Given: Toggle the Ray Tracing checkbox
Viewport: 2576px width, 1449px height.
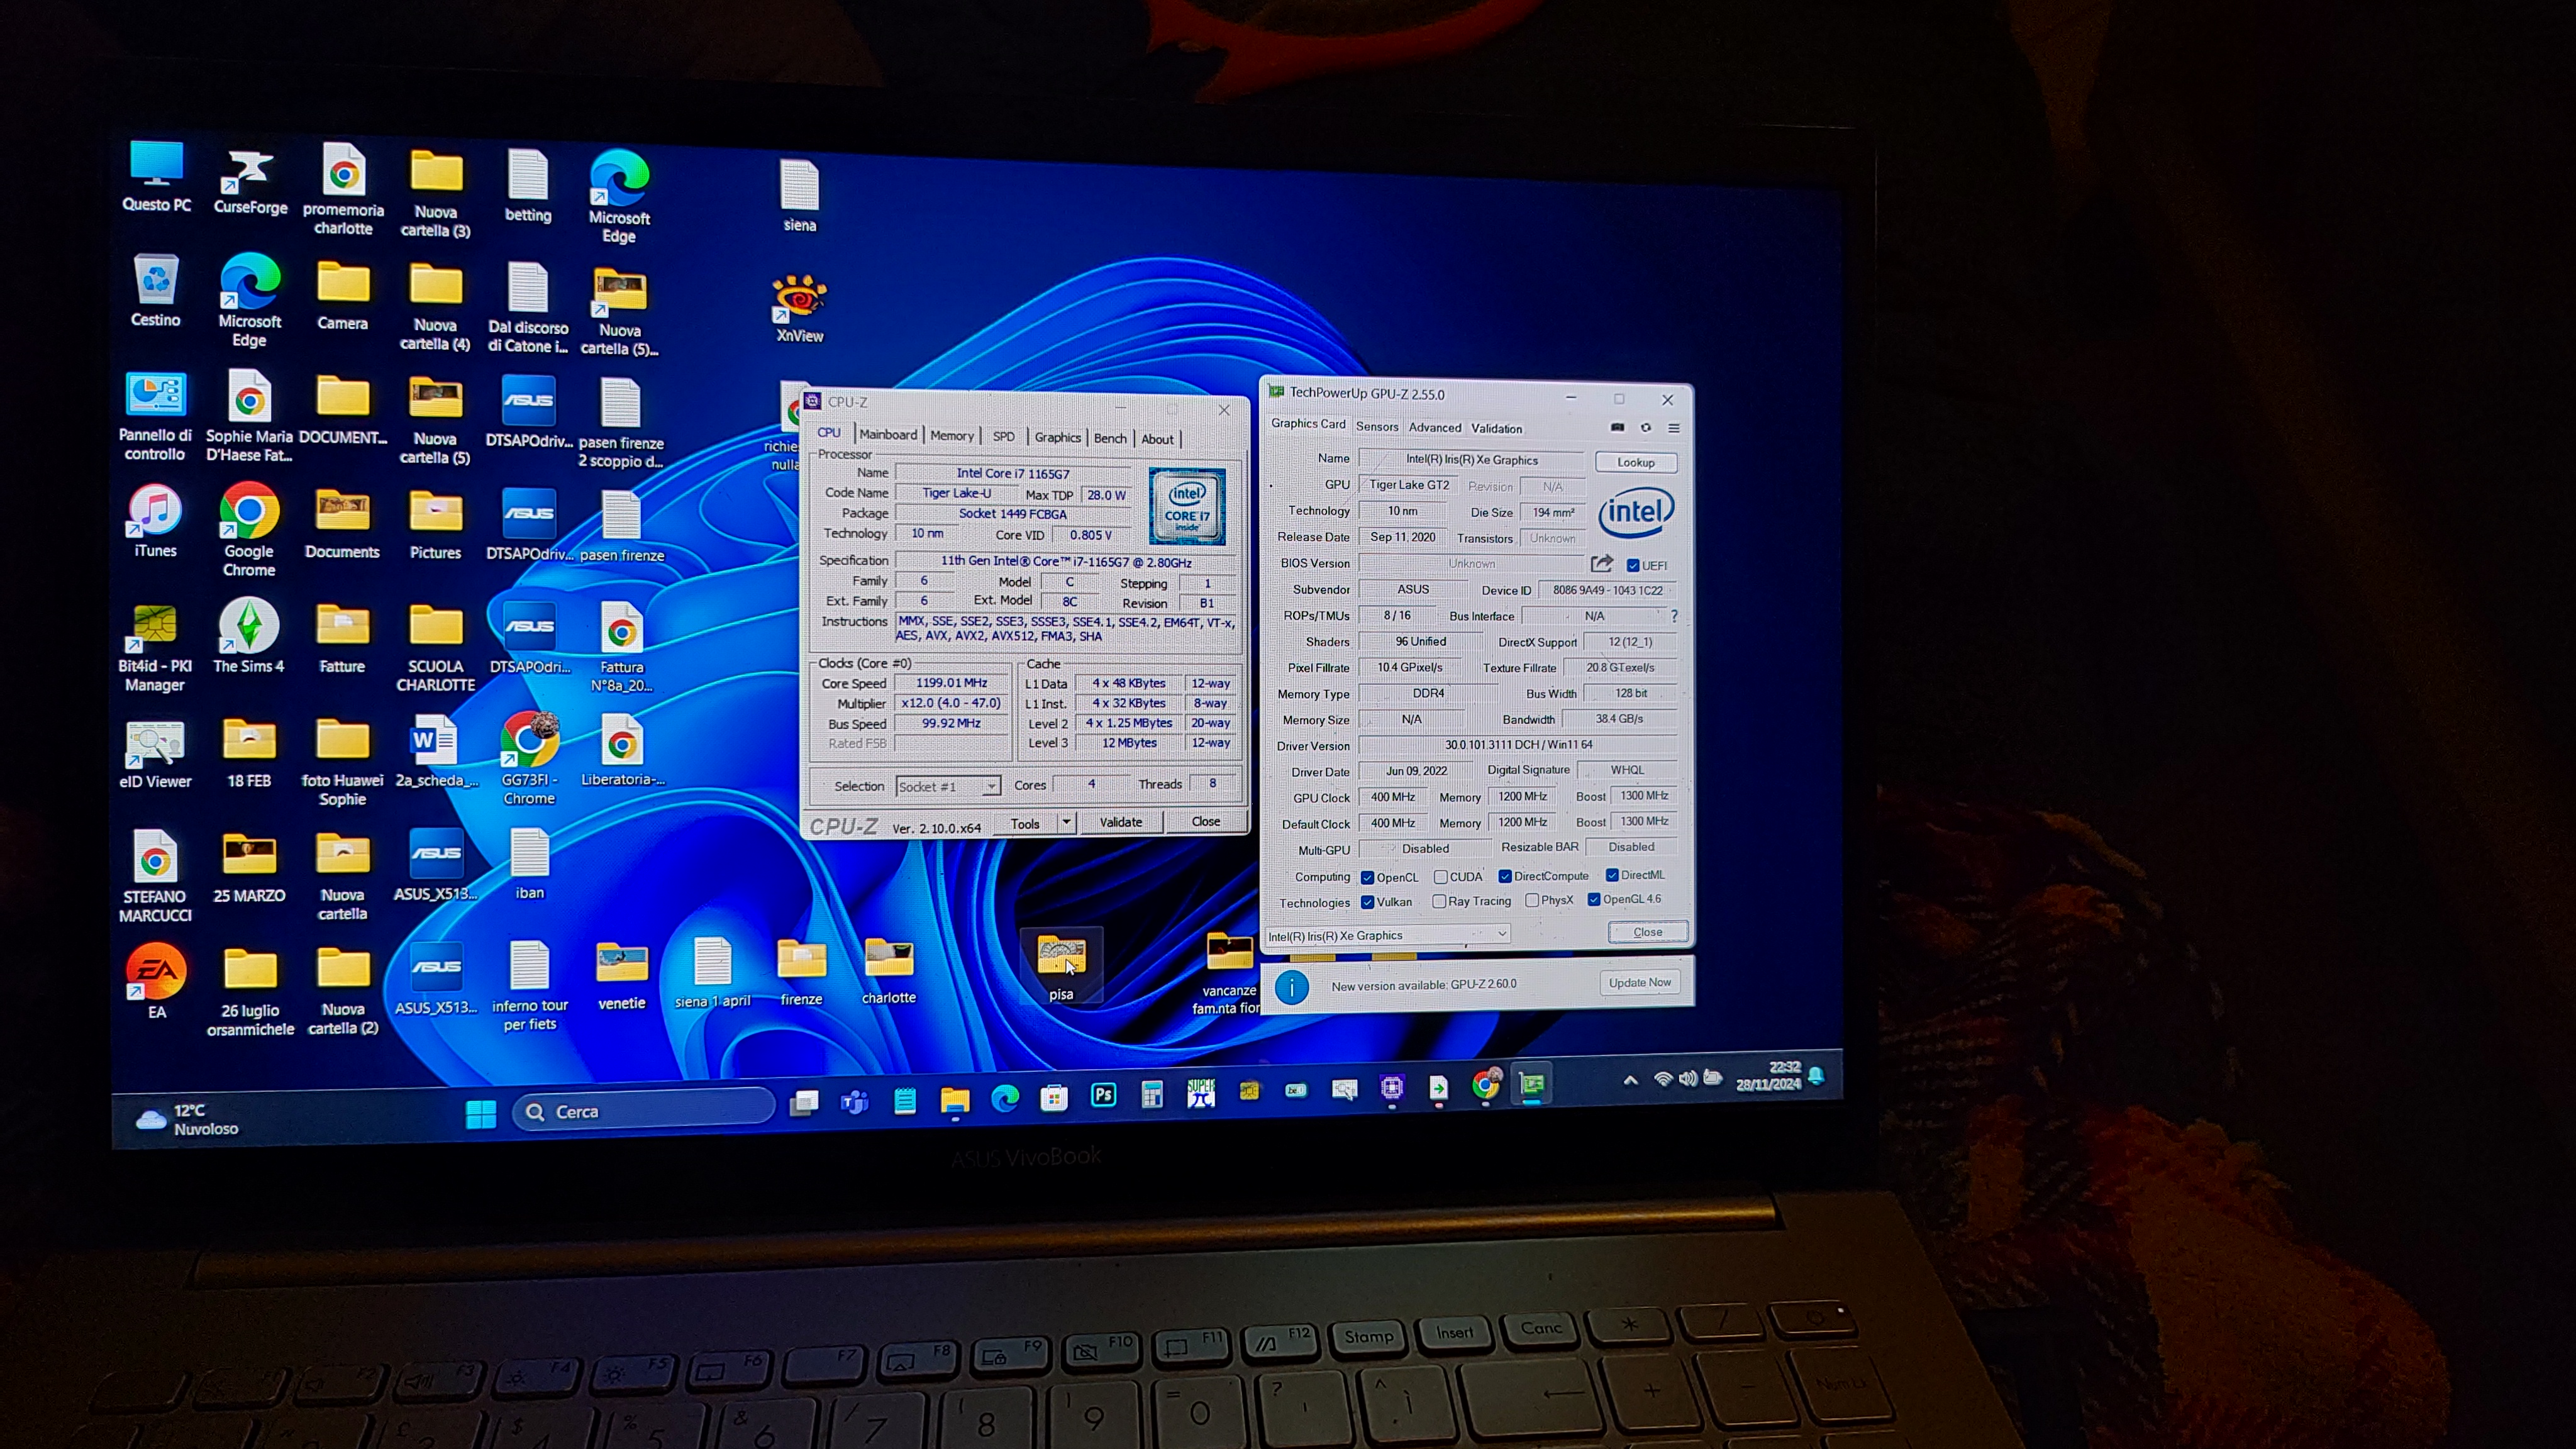Looking at the screenshot, I should [1439, 901].
